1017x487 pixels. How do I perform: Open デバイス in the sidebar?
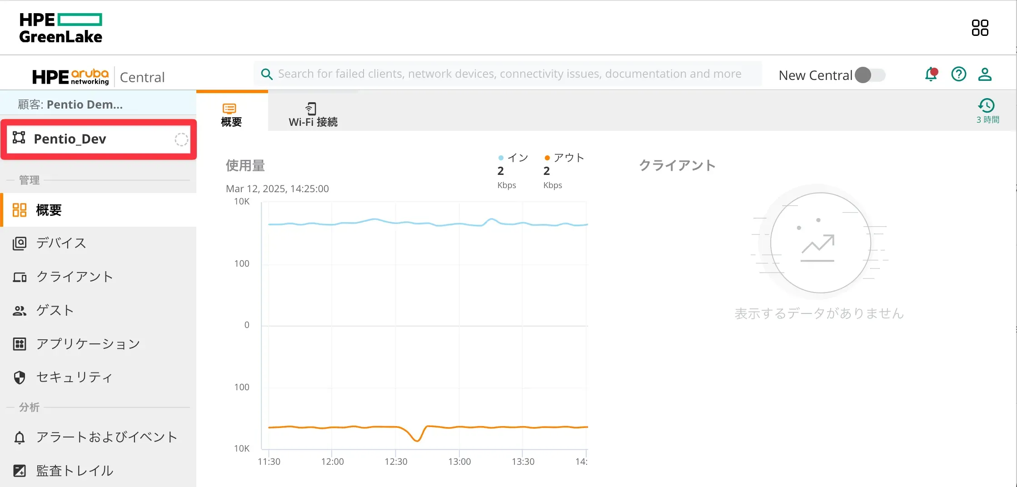coord(61,243)
